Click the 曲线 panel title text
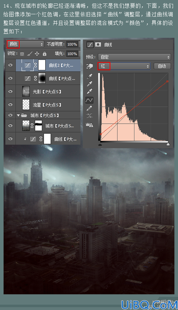178x310 pixels. coord(108,45)
